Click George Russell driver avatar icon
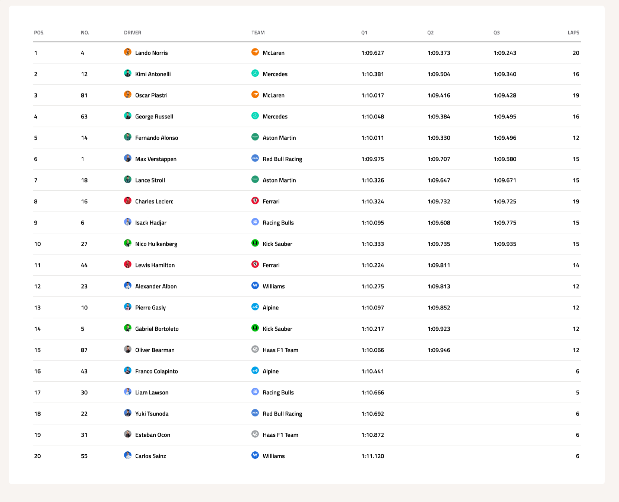The width and height of the screenshot is (619, 502). coord(128,116)
